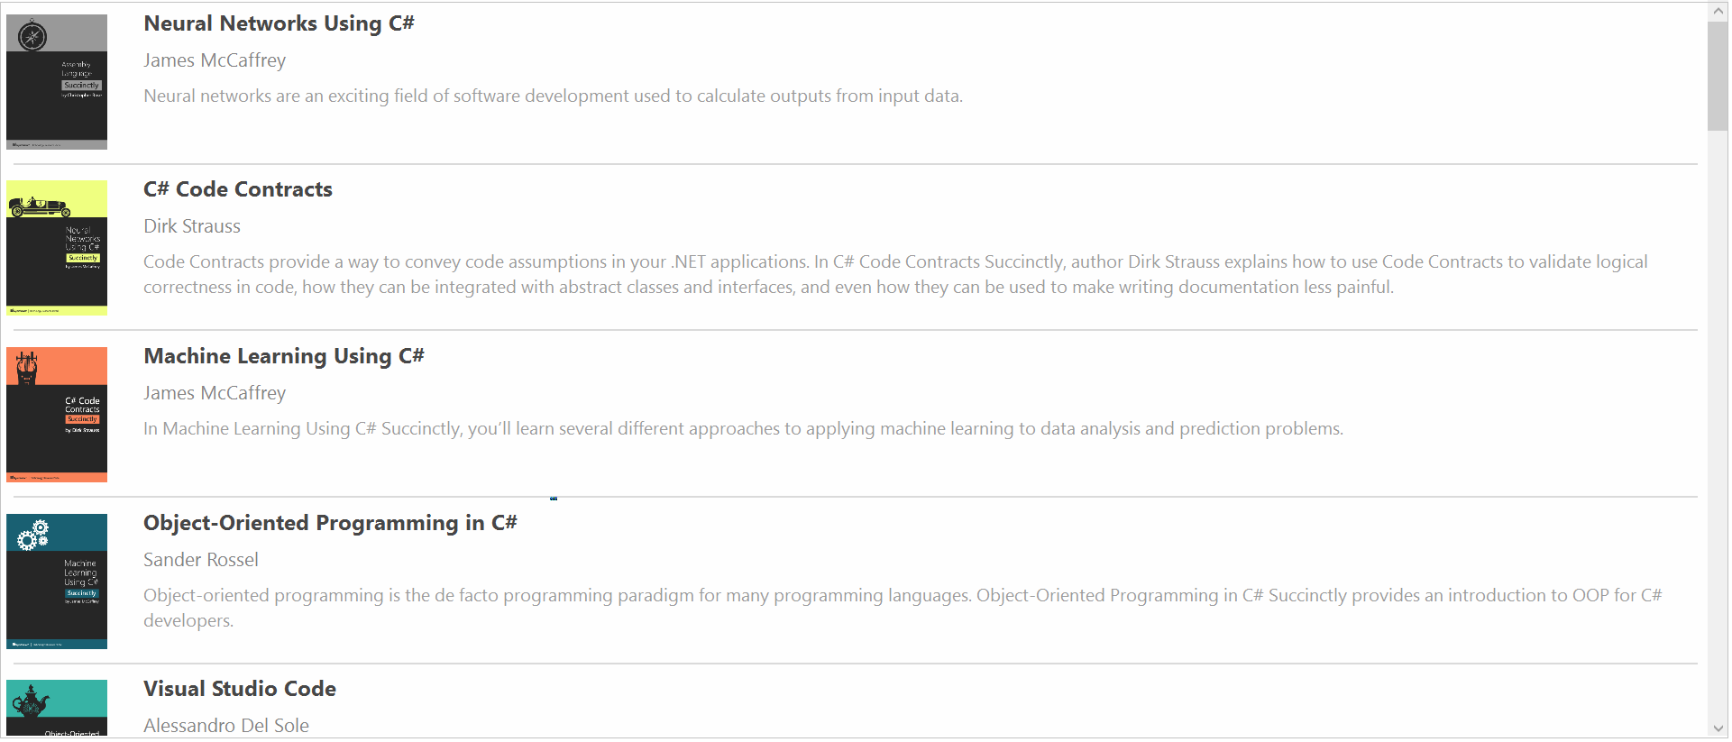Click the Succinctly badge on the Neural Networks cover
Image resolution: width=1732 pixels, height=742 pixels.
[x=82, y=257]
